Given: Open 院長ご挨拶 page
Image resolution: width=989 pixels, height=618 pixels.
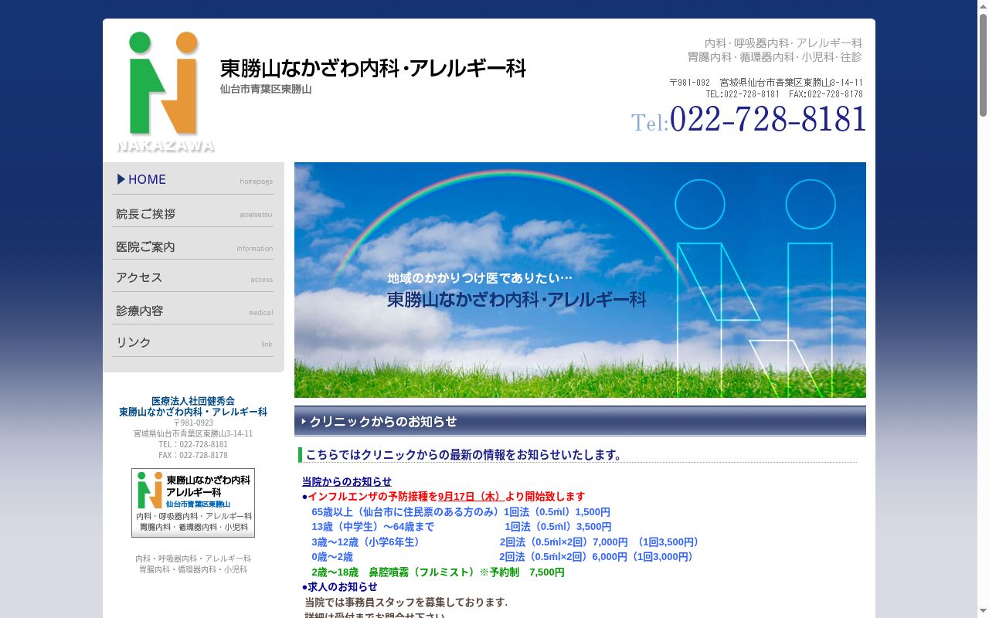Looking at the screenshot, I should tap(193, 212).
